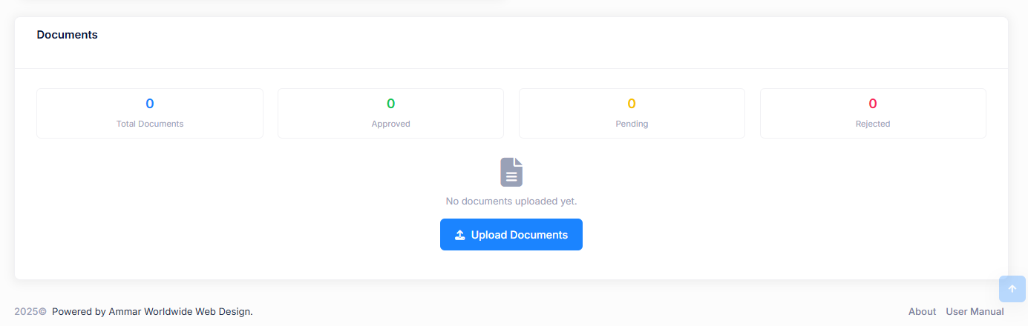Open the User Manual footer link
The image size is (1028, 326).
(975, 312)
